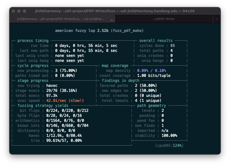Click total tmouts '4 (1 unique)'

tap(148, 100)
